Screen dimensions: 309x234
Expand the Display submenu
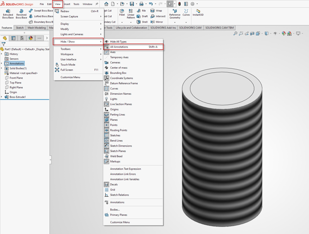[x=78, y=24]
